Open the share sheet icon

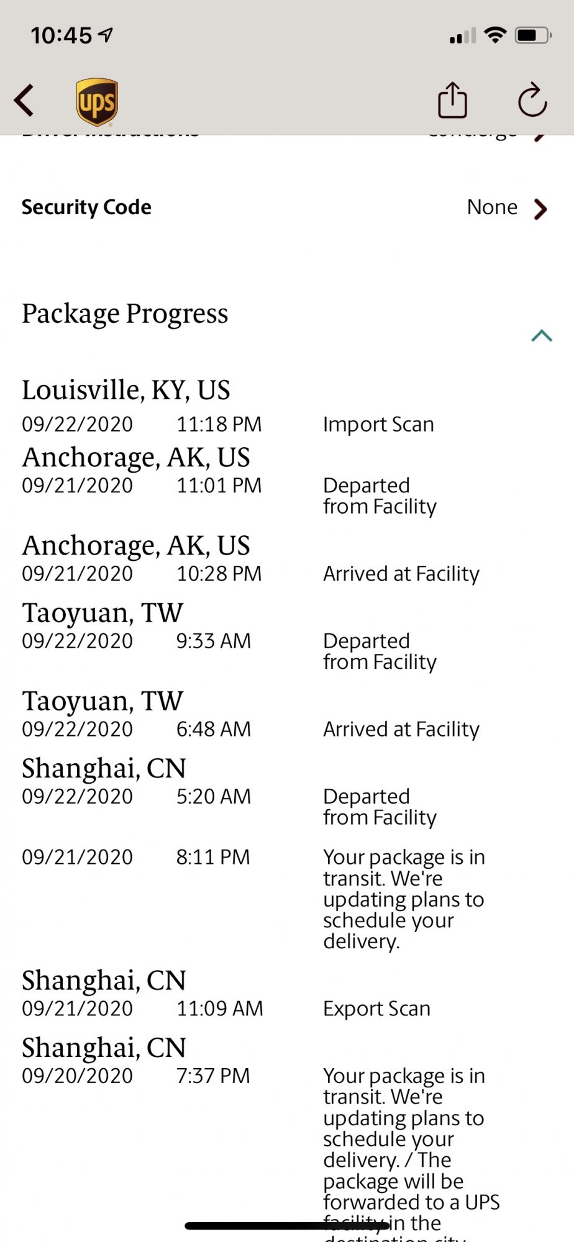(452, 100)
